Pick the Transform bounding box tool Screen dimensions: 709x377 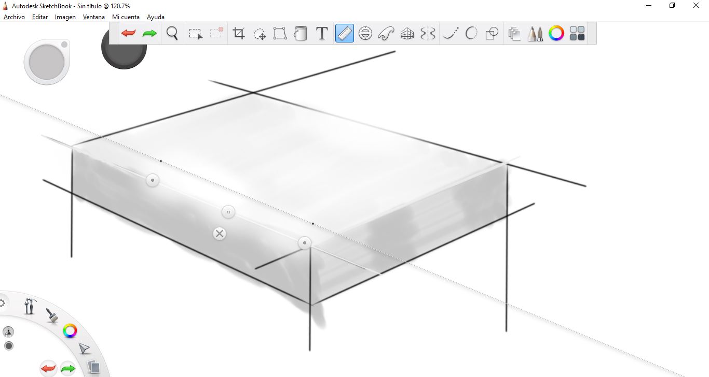(280, 34)
